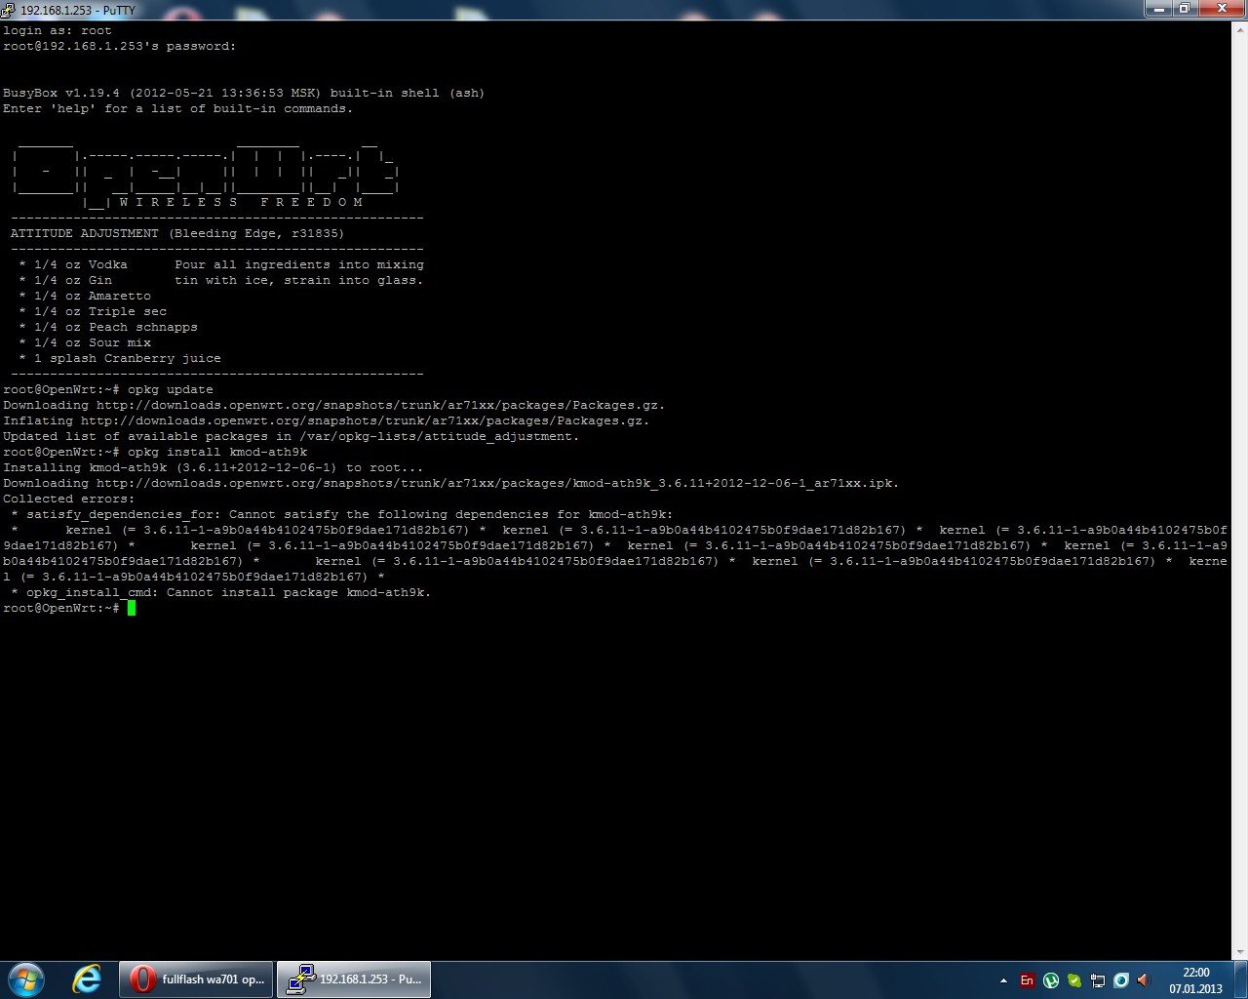Open the Windows Start menu
The image size is (1248, 999).
[x=26, y=979]
